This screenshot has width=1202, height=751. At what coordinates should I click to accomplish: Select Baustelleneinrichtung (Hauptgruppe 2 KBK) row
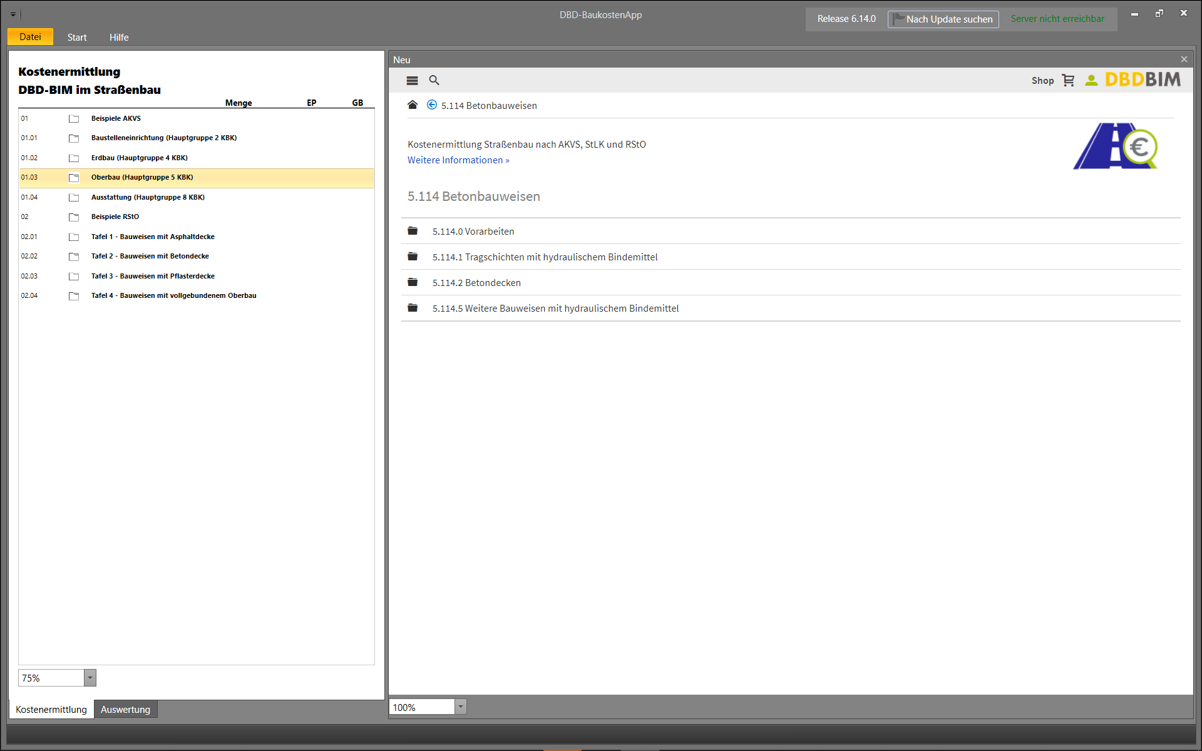coord(197,138)
